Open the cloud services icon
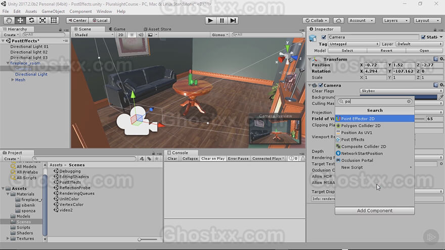This screenshot has height=250, width=445. [x=338, y=20]
